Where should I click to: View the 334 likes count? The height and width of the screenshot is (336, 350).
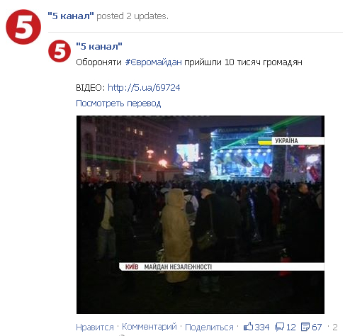(262, 327)
